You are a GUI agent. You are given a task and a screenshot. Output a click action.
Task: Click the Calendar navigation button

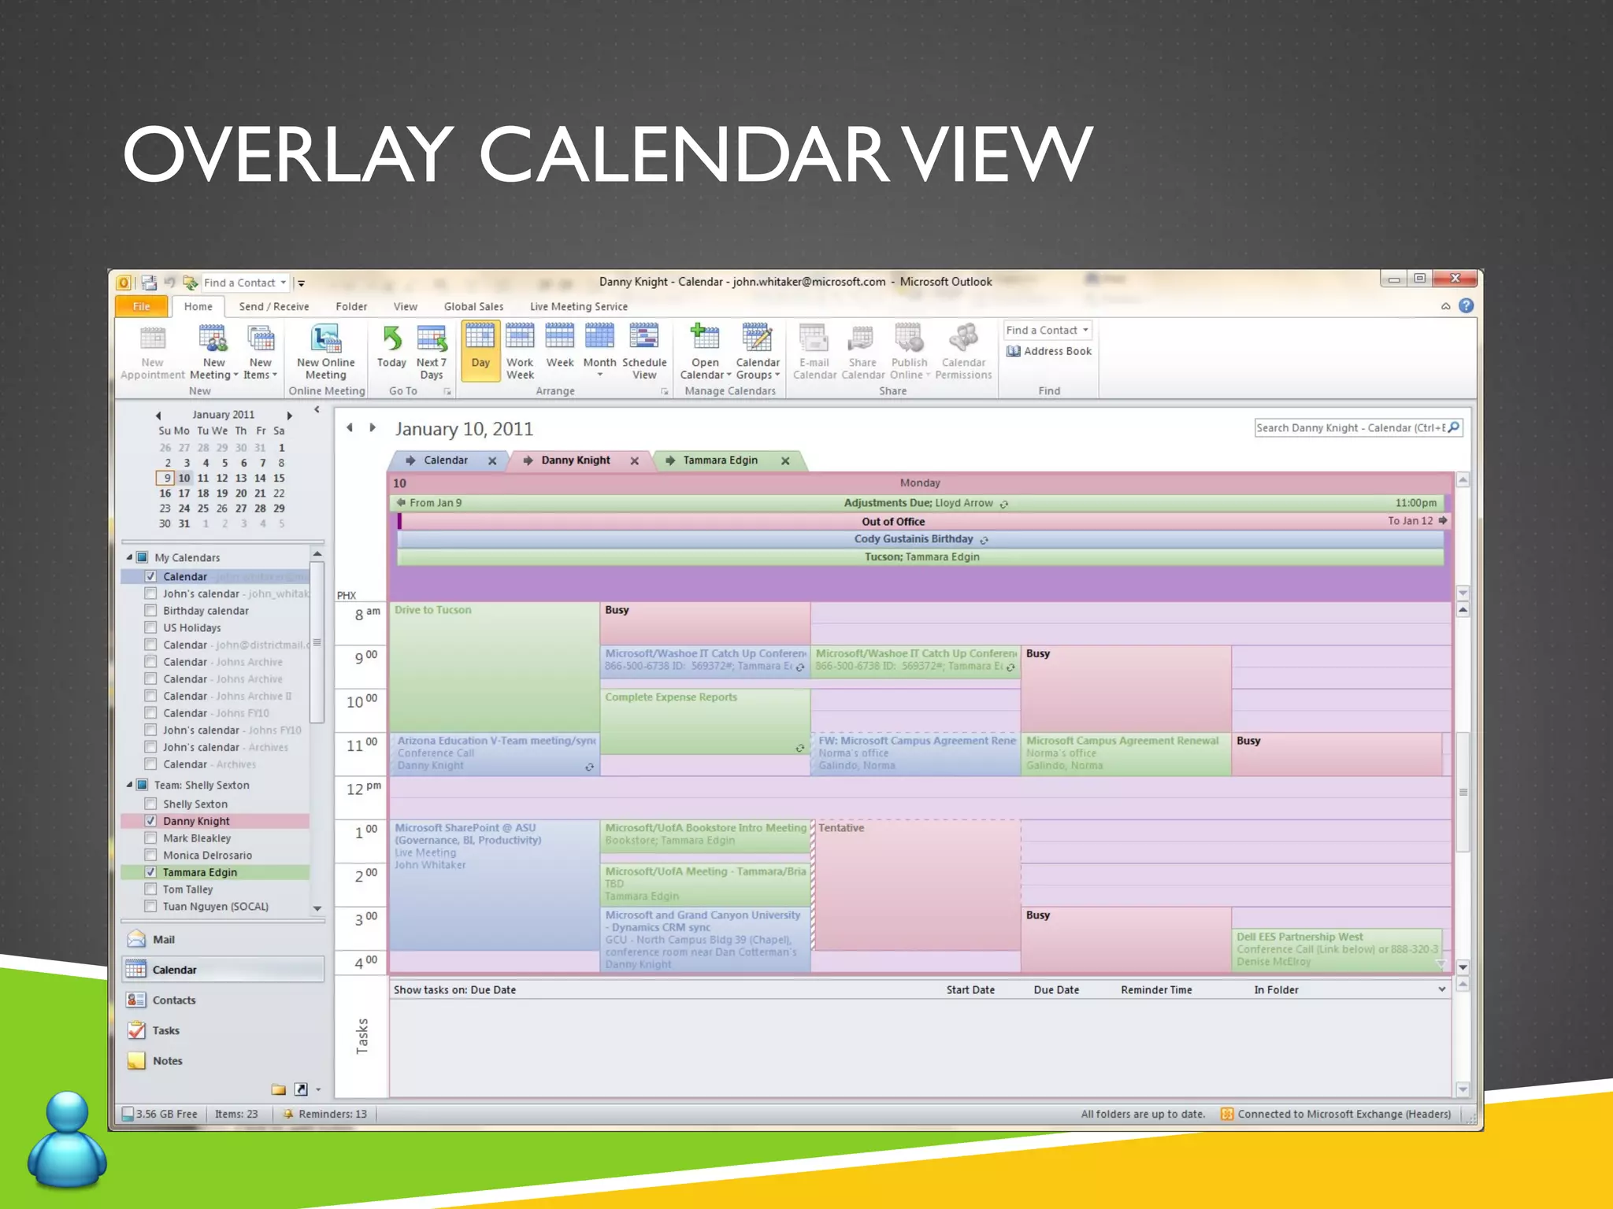point(223,970)
